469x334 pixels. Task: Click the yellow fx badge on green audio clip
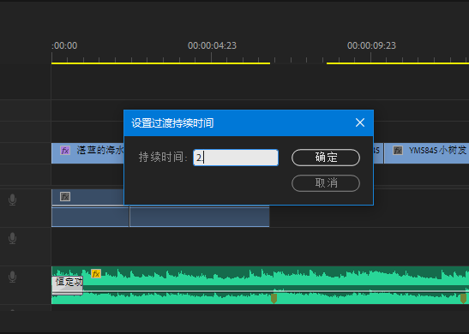pyautogui.click(x=96, y=274)
